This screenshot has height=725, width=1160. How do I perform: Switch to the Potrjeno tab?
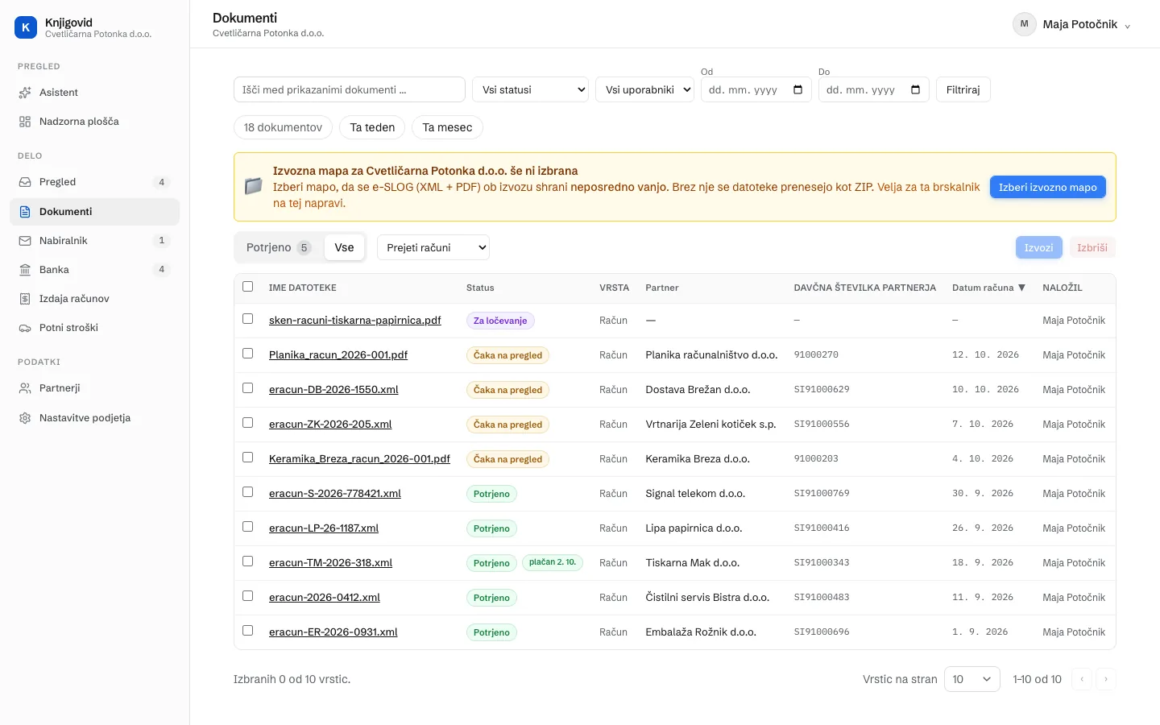(x=279, y=247)
